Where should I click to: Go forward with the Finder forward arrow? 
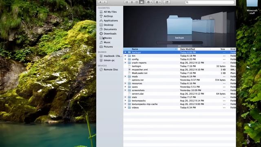105,2
